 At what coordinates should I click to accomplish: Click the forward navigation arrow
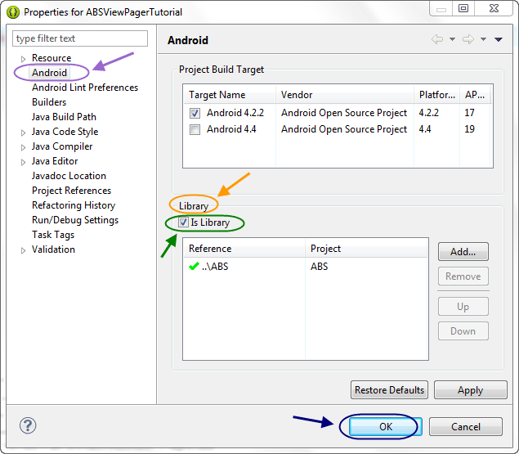(468, 39)
